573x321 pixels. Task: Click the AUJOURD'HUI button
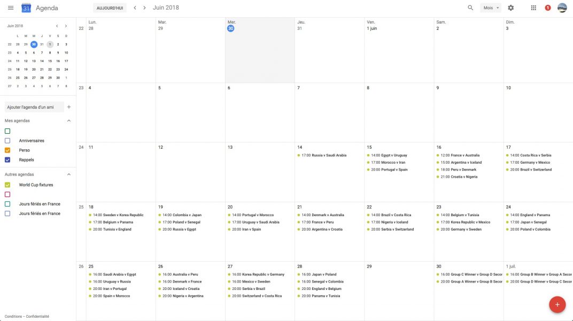[x=110, y=8]
